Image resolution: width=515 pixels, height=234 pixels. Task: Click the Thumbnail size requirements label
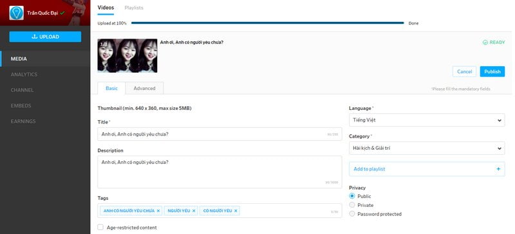coord(144,108)
